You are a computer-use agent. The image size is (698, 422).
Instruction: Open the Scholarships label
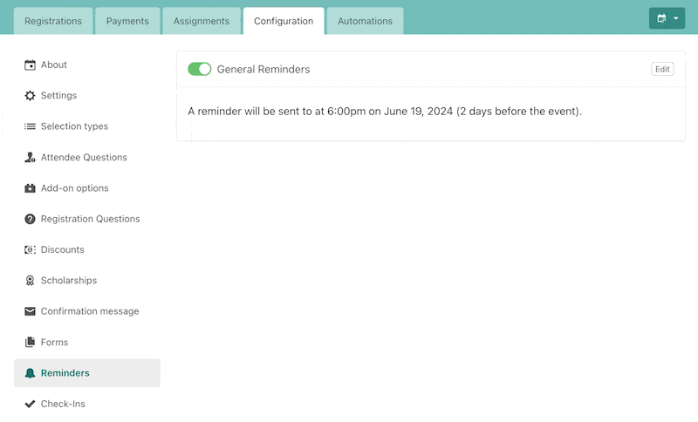(x=69, y=281)
